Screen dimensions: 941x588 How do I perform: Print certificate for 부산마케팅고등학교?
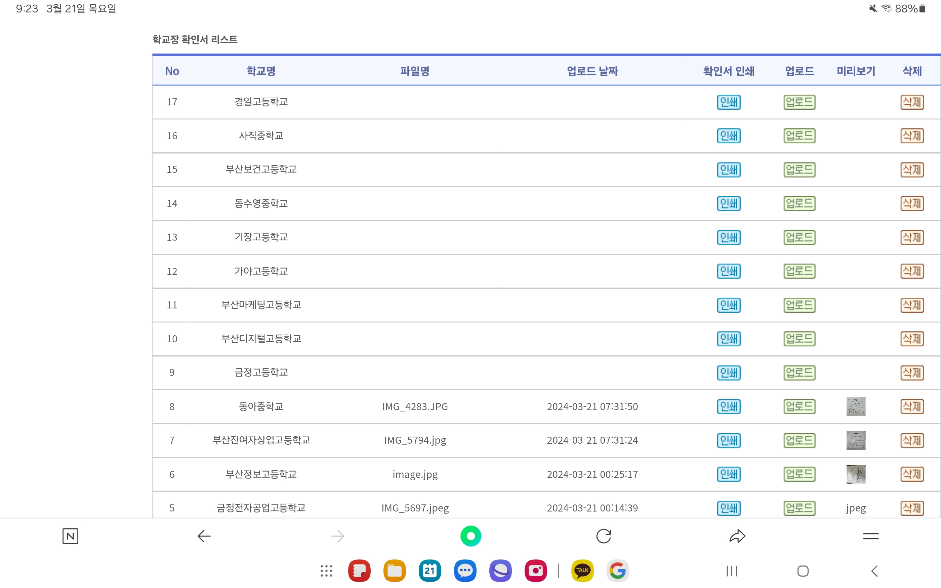(x=729, y=305)
